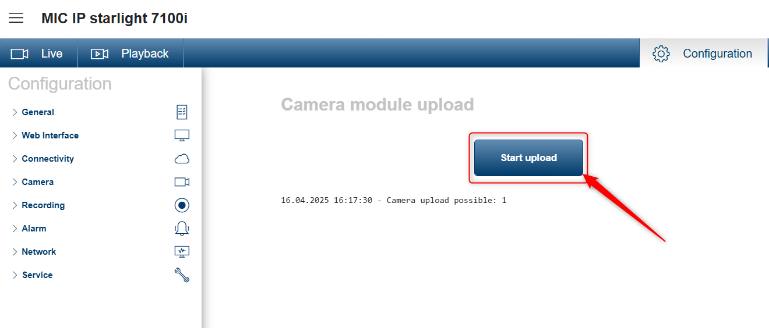
Task: Open the Recording menu item label
Action: click(43, 205)
